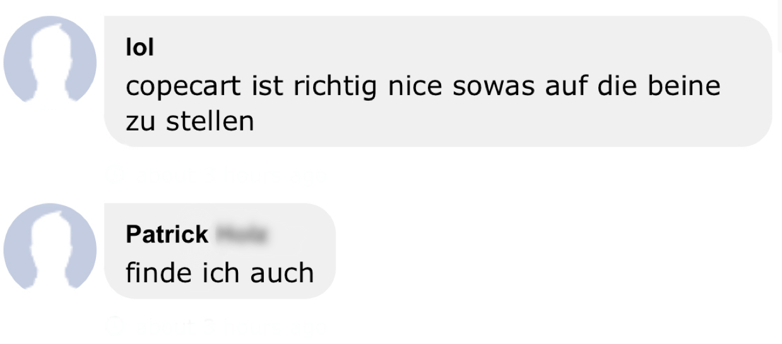Click the blurred surname next to Patrick
Viewport: 782px width, 344px height.
pos(241,234)
